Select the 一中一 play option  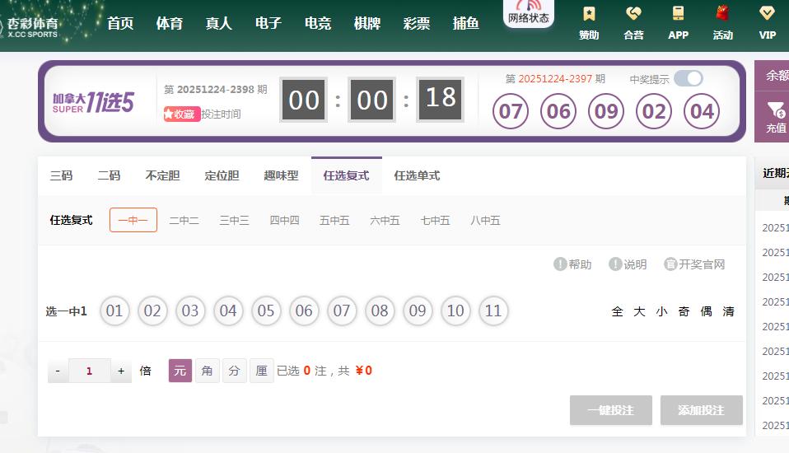[x=133, y=220]
